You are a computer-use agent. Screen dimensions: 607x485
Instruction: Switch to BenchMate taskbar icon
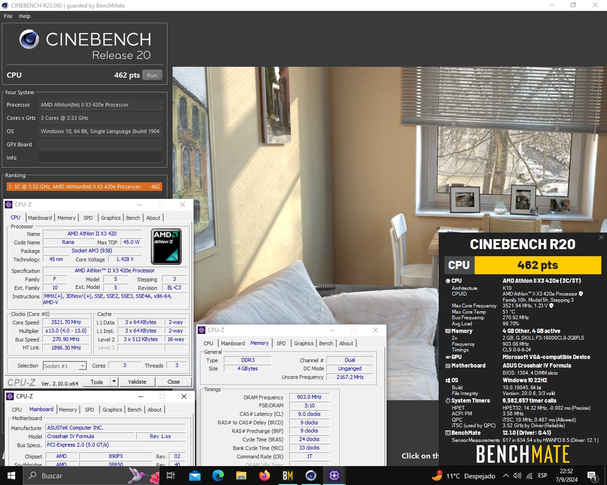288,476
